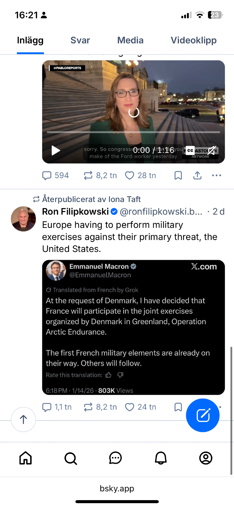The height and width of the screenshot is (508, 234).
Task: Tap the blue compose new post button
Action: pyautogui.click(x=203, y=415)
